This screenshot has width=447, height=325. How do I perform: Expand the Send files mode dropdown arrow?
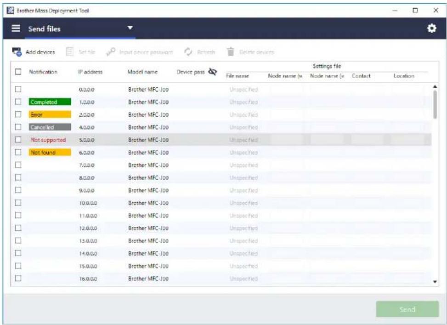pyautogui.click(x=130, y=28)
